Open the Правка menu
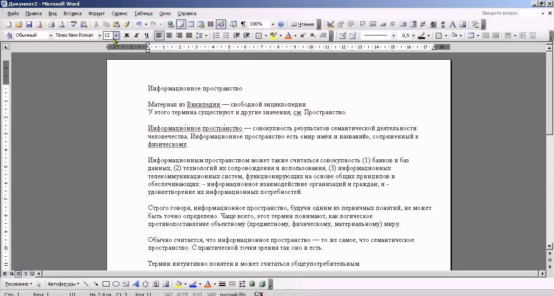Image resolution: width=554 pixels, height=296 pixels. click(33, 13)
